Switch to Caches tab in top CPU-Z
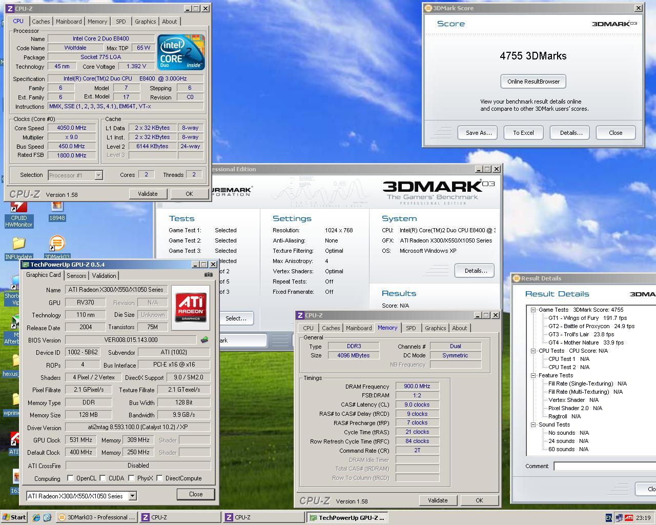This screenshot has width=656, height=525. (41, 22)
